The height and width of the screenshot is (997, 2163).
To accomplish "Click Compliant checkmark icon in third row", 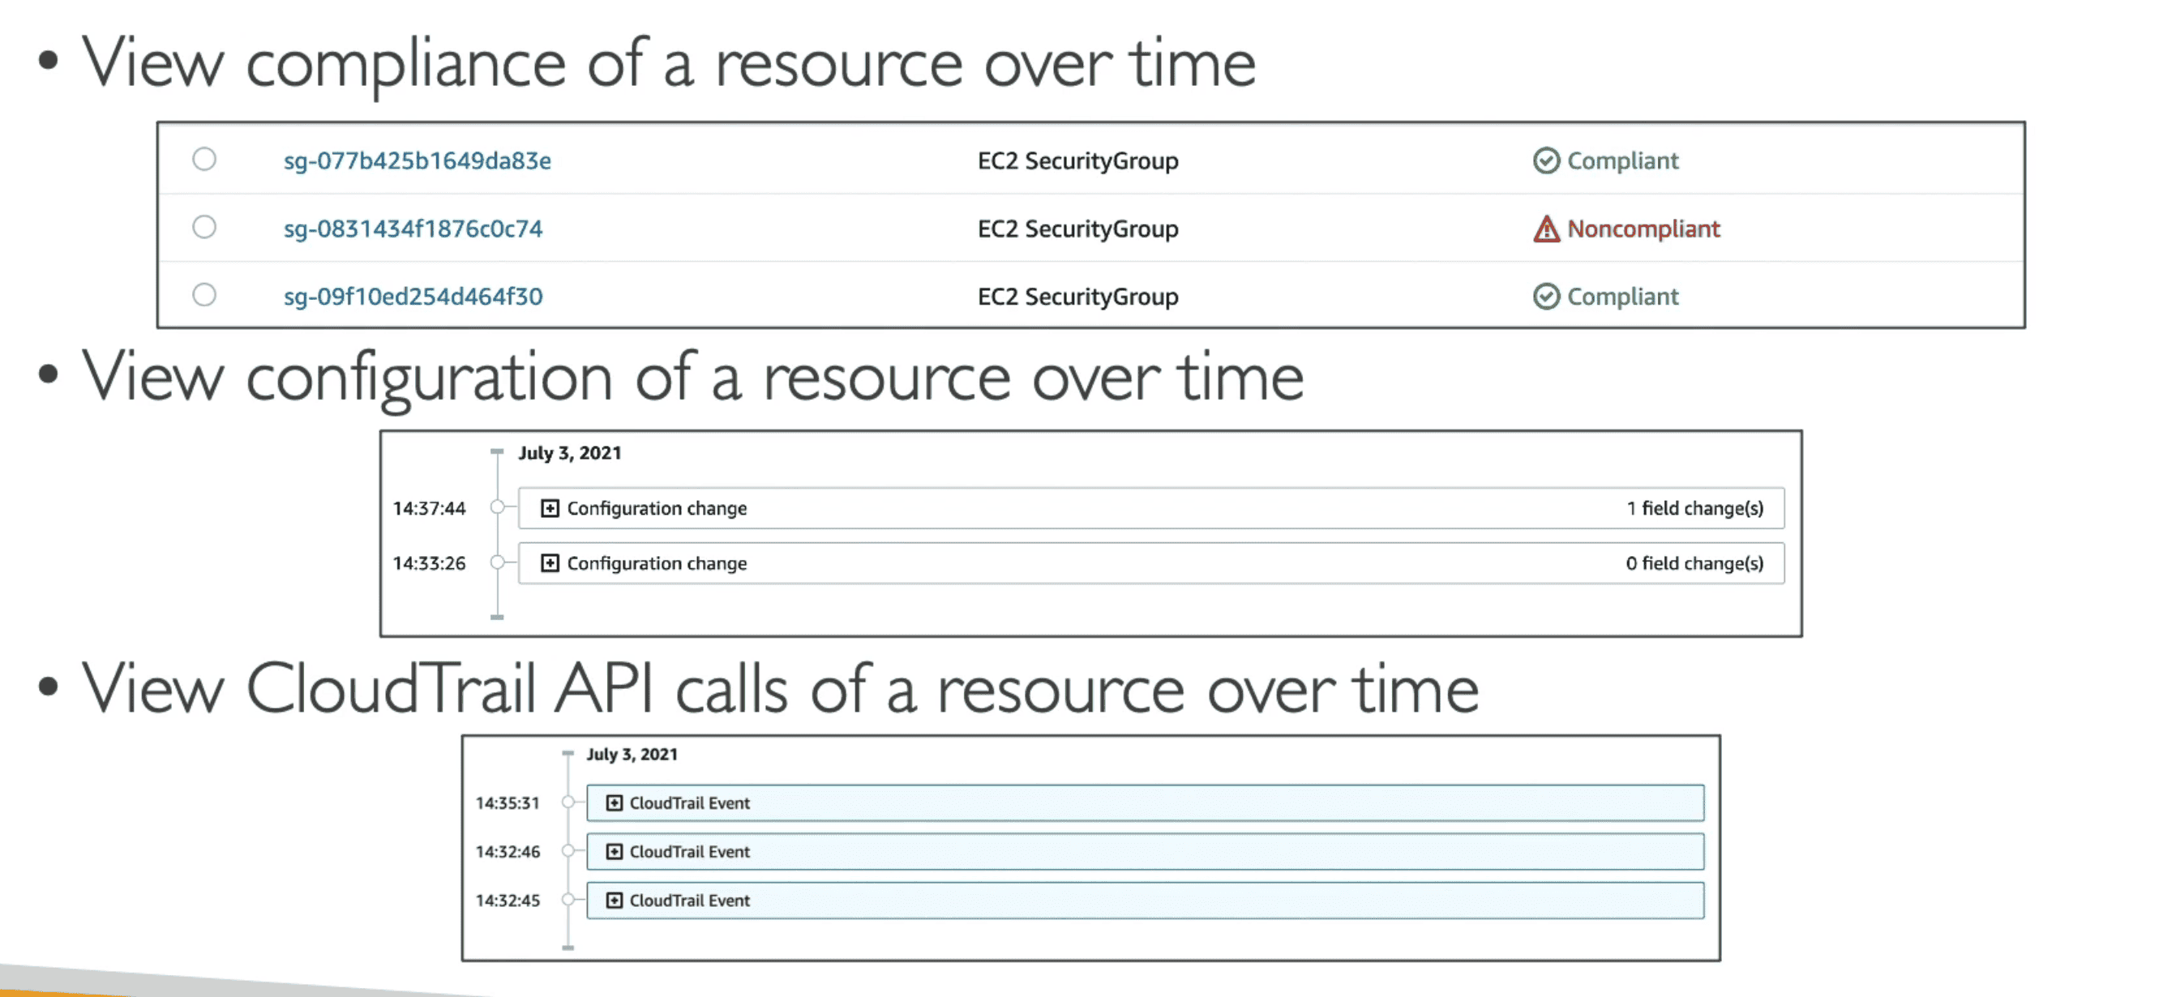I will (1546, 296).
